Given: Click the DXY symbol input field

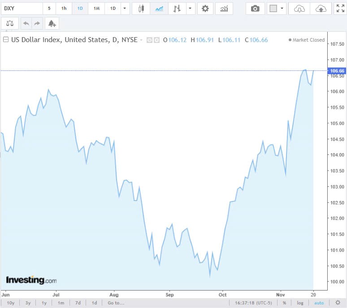Looking at the screenshot, I should tap(22, 9).
